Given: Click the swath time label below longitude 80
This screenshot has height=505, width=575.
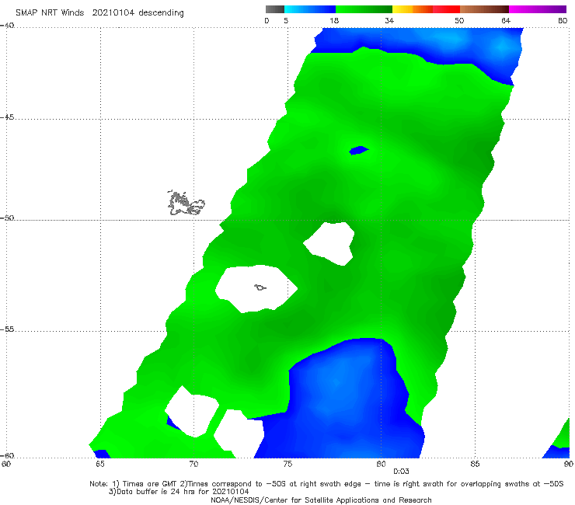Looking at the screenshot, I should [401, 472].
